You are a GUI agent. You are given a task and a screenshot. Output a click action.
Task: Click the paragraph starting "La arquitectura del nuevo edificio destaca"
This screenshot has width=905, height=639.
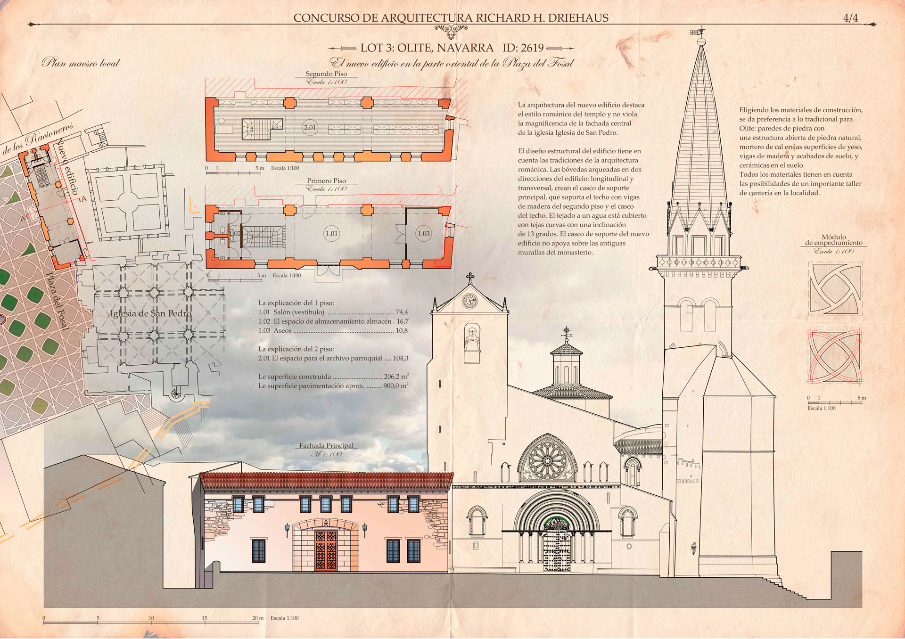[x=581, y=119]
